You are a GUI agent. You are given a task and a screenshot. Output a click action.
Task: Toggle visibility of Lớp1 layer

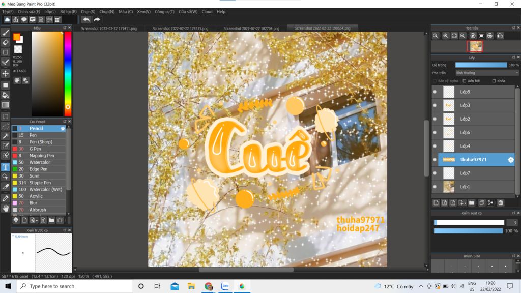coord(435,187)
